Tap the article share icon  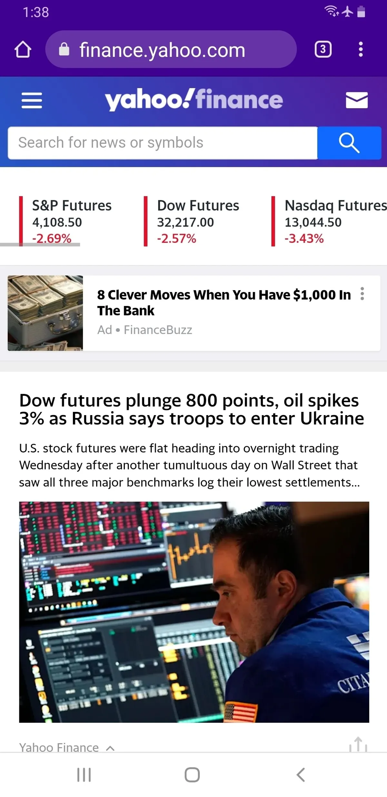tap(358, 744)
